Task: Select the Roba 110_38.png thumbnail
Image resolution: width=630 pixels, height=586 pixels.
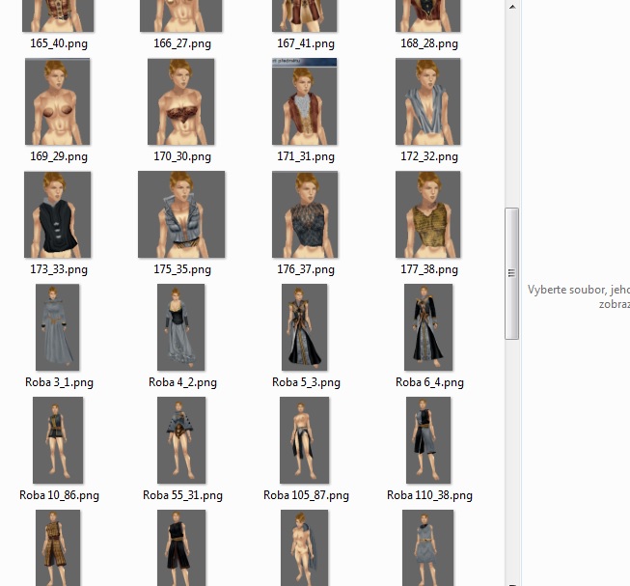Action: point(428,440)
